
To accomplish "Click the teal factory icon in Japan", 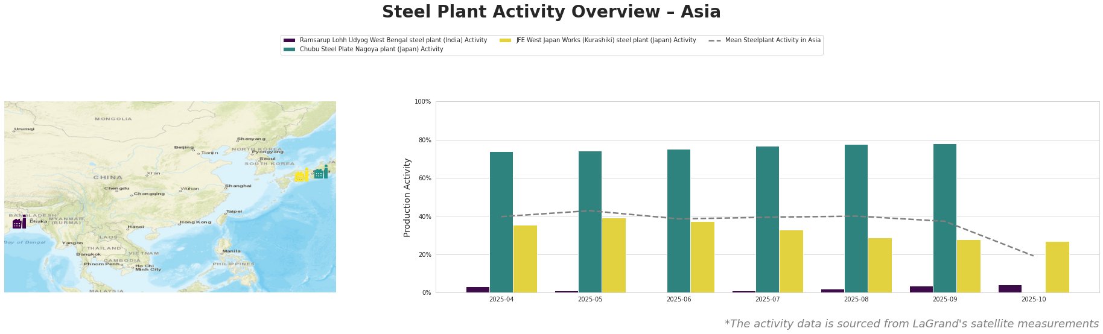I will 321,172.
